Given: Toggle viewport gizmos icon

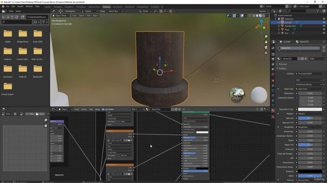Looking at the screenshot, I should pyautogui.click(x=235, y=16).
